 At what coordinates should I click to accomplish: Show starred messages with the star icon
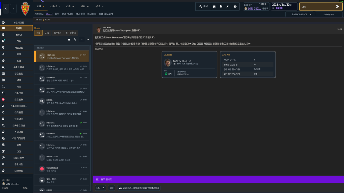click(69, 39)
